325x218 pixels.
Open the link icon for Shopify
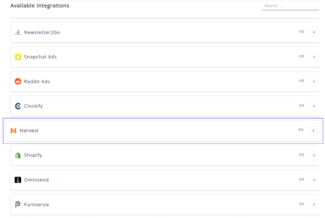(x=302, y=155)
